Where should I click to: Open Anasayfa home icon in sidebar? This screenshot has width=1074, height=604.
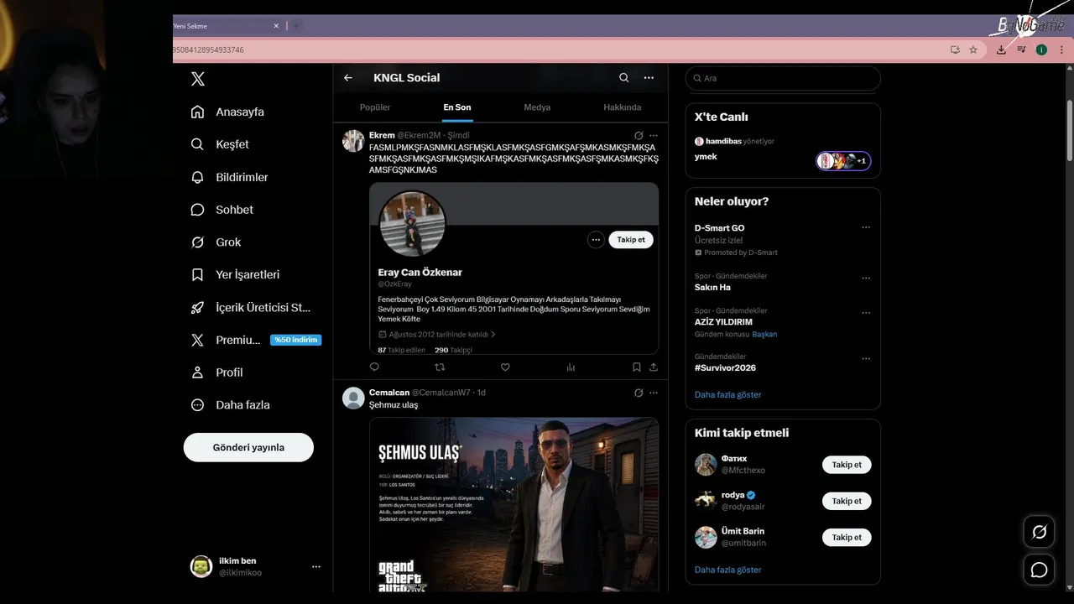click(198, 112)
